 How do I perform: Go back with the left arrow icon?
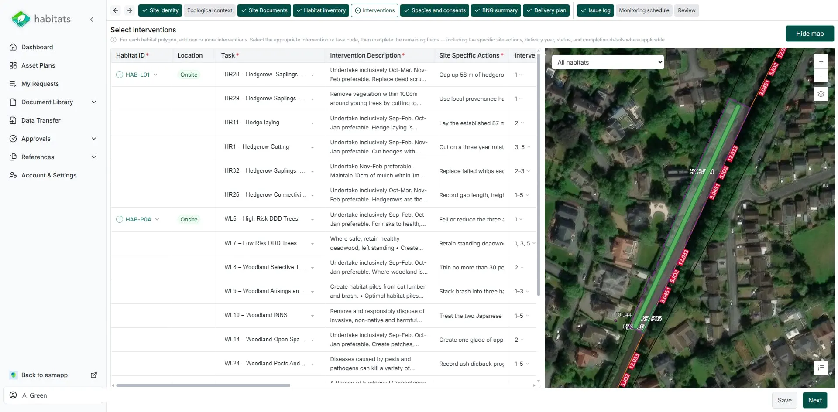click(116, 10)
